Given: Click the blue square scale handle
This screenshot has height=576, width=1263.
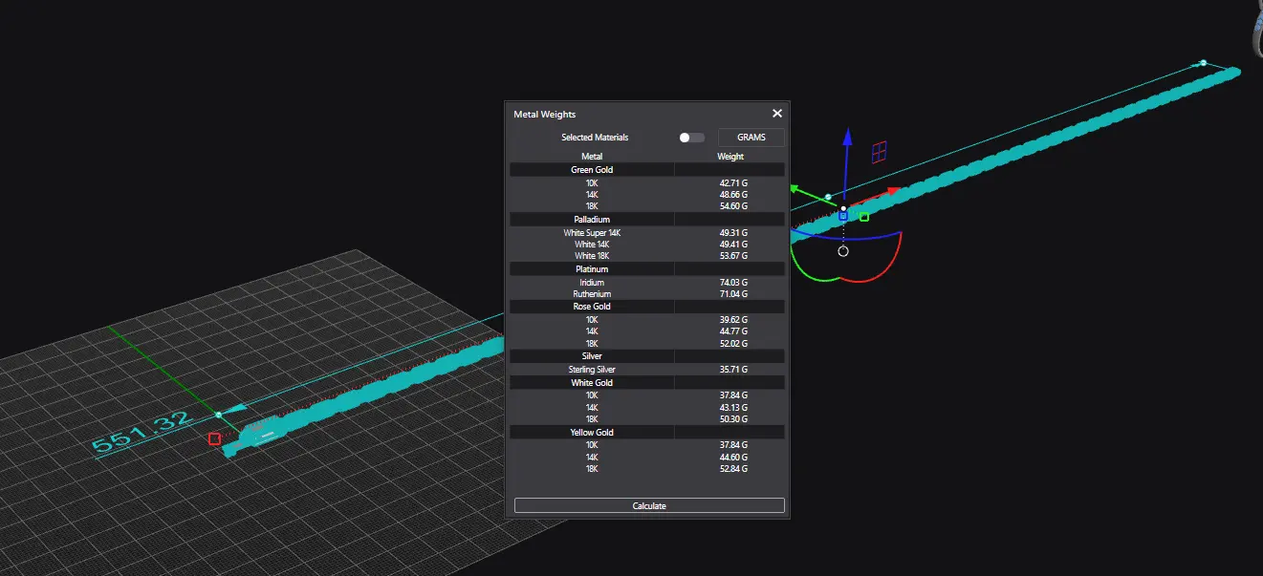Looking at the screenshot, I should 843,216.
